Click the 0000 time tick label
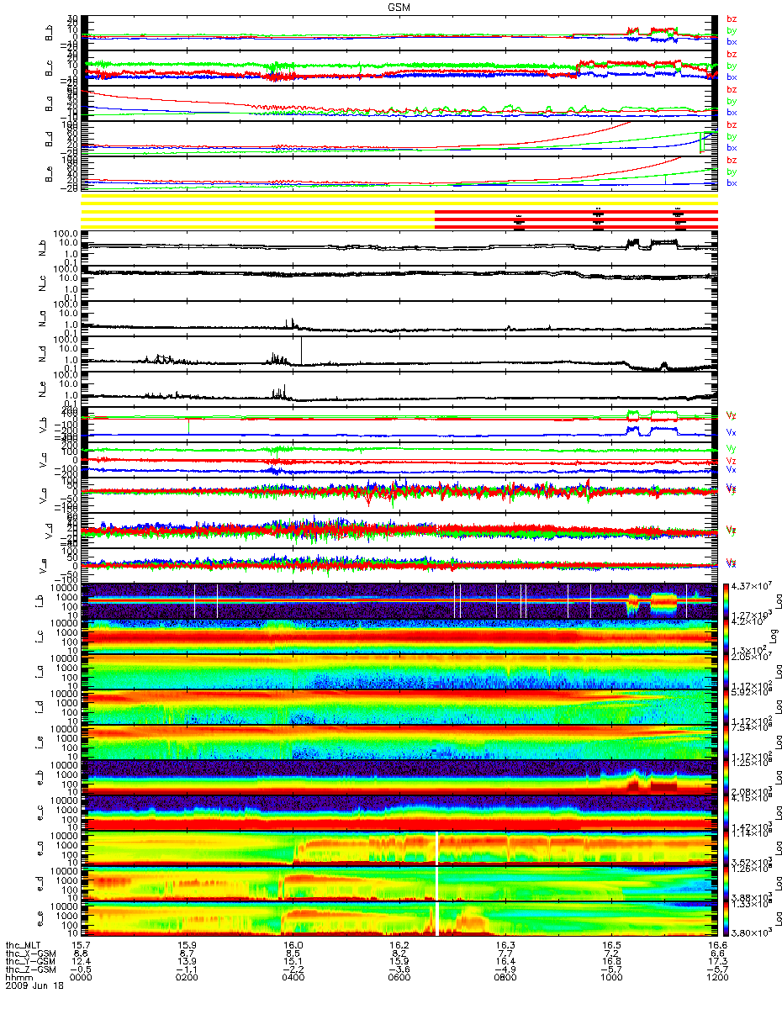The height and width of the screenshot is (1009, 782). (x=82, y=975)
